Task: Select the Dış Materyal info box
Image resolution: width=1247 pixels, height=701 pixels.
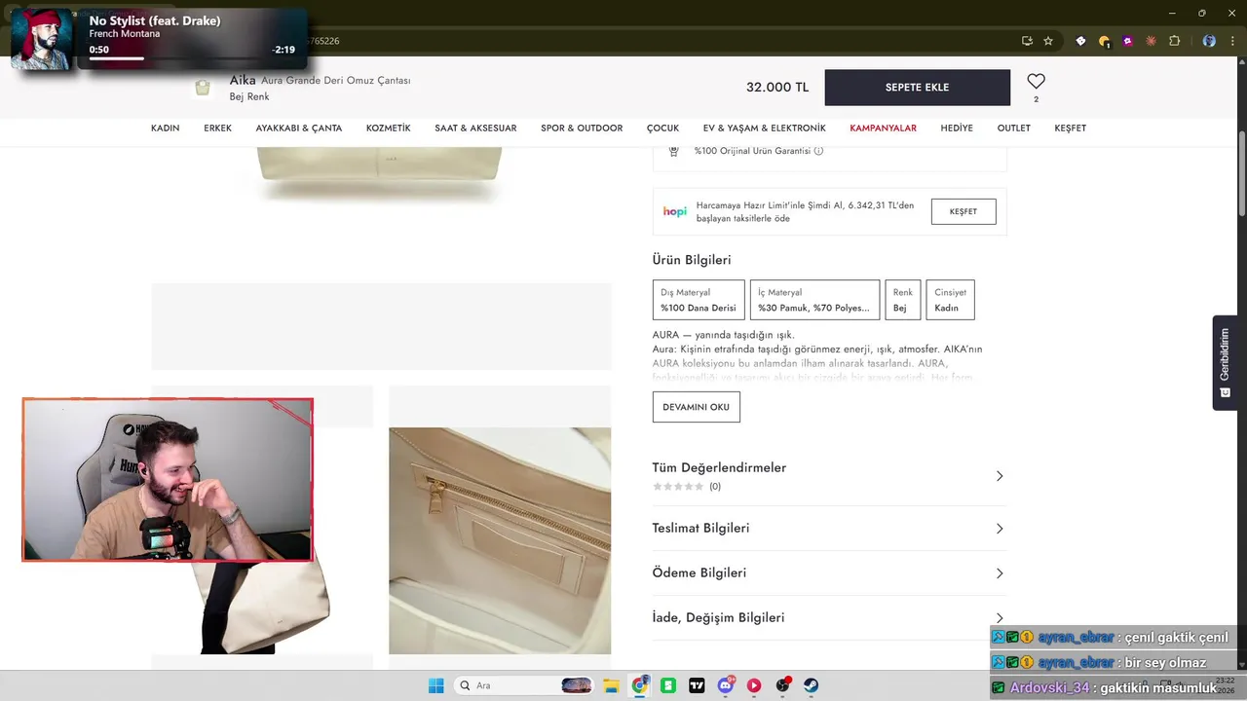Action: tap(699, 300)
